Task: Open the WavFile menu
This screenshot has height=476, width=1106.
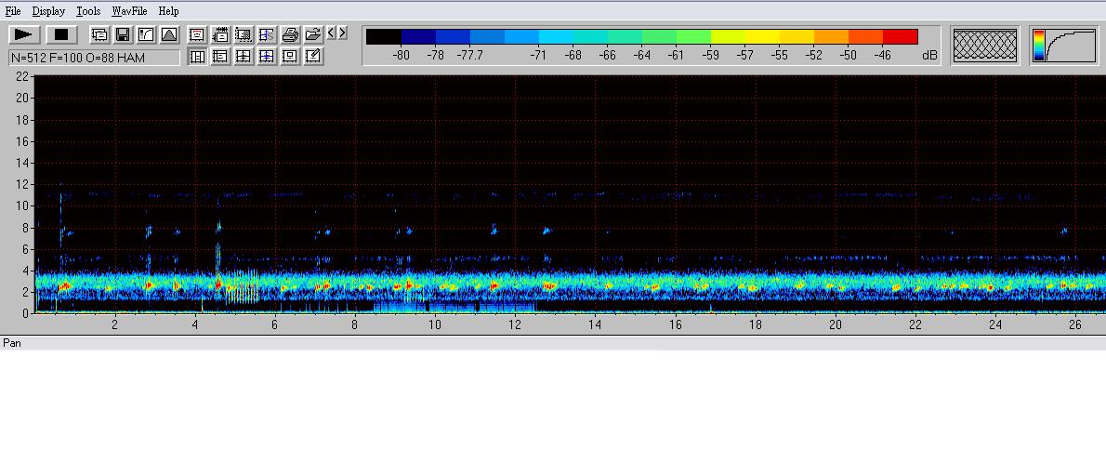Action: coord(129,11)
